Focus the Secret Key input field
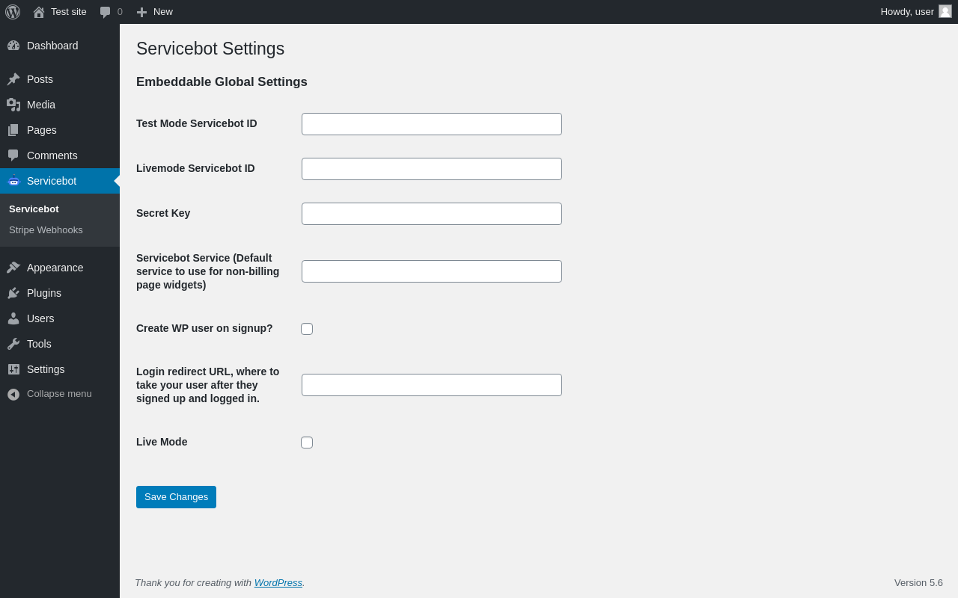Screen dimensions: 958x598 [431, 214]
